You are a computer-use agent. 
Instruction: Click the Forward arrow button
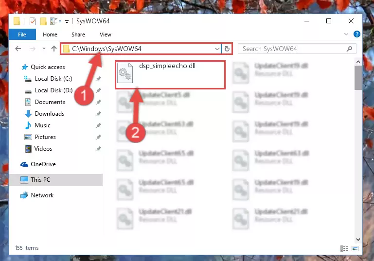coord(33,49)
